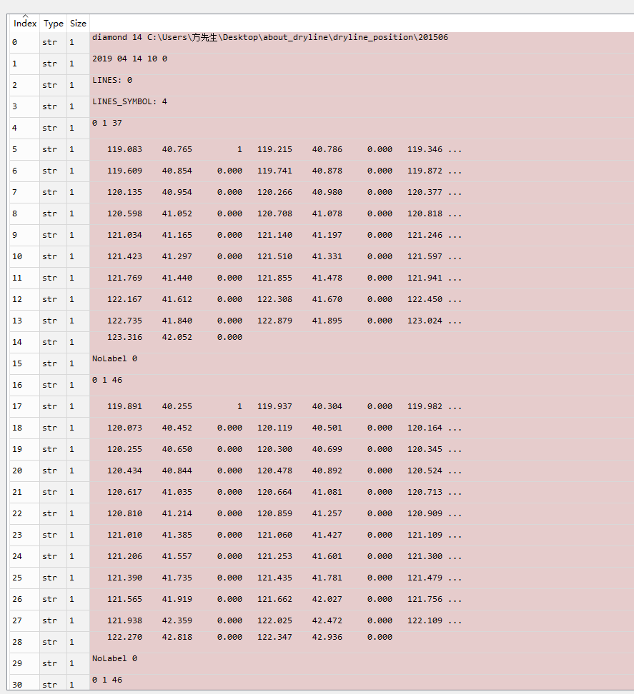This screenshot has height=694, width=634.
Task: Select the row value beginning 120.598
Action: tap(362, 213)
